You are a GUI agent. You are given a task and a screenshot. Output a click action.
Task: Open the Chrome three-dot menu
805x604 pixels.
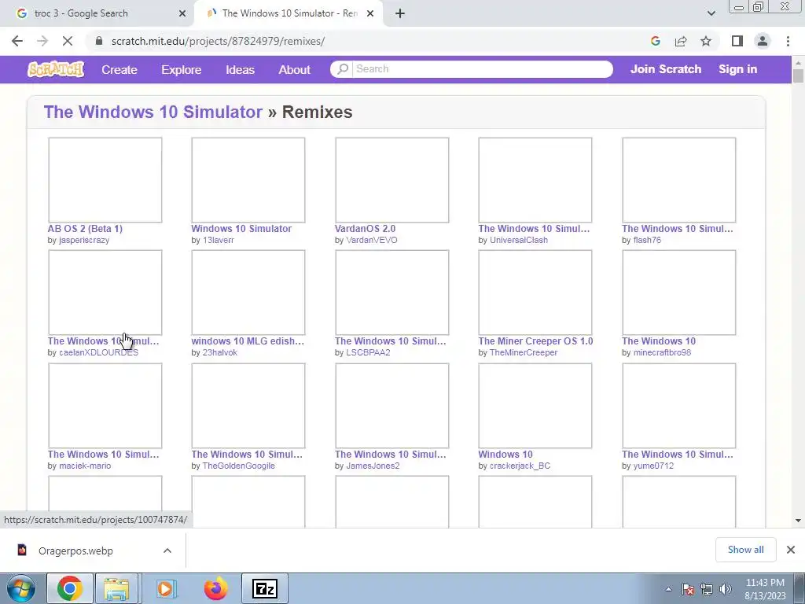(788, 41)
